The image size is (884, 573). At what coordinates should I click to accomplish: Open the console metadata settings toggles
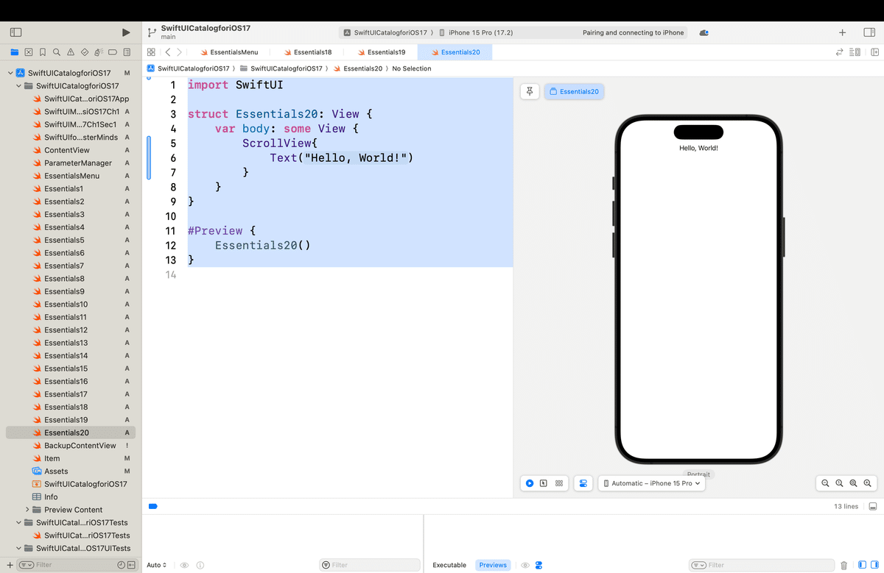pos(539,565)
